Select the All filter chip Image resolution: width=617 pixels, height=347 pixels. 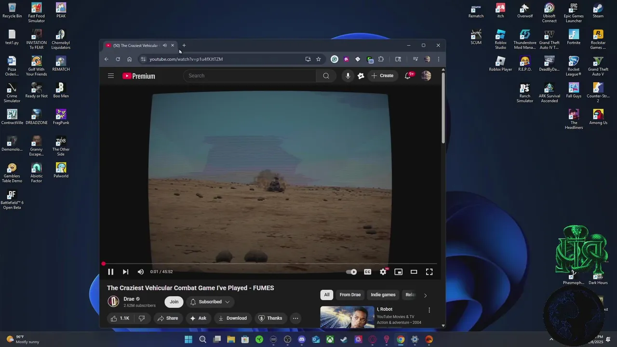pos(327,295)
